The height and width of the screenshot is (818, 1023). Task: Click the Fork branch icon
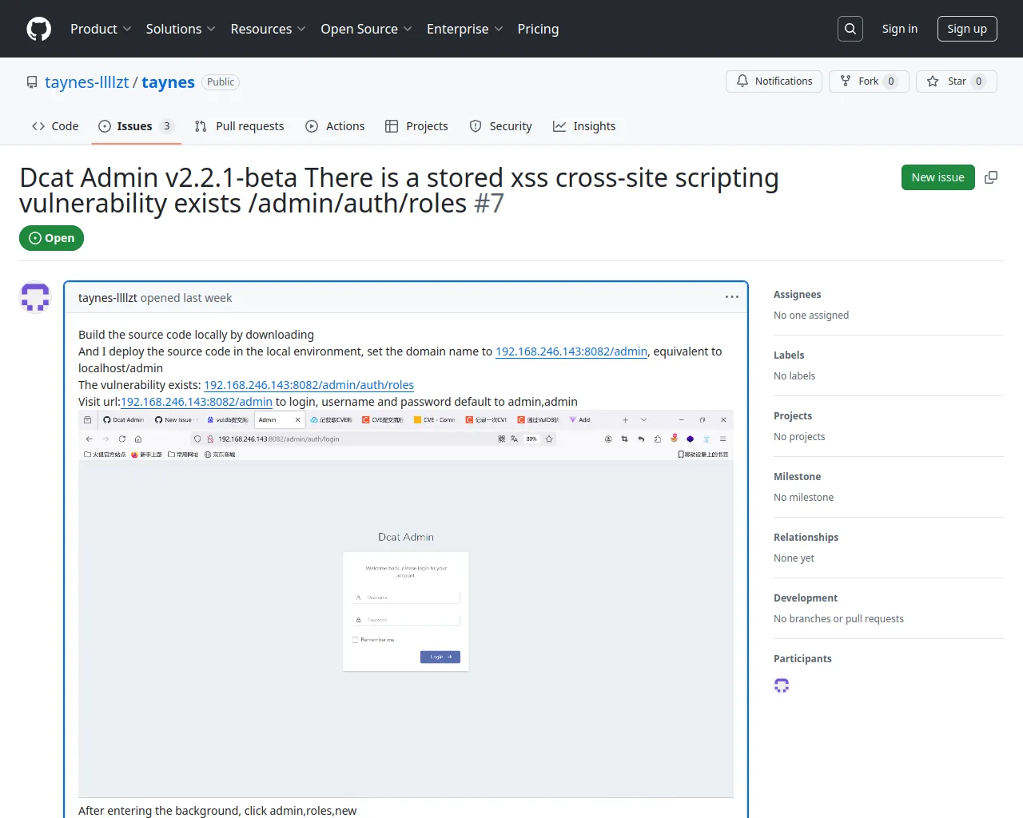(x=846, y=81)
